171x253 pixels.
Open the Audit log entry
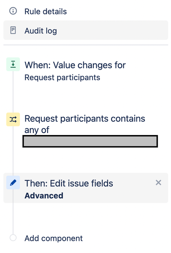(x=85, y=30)
